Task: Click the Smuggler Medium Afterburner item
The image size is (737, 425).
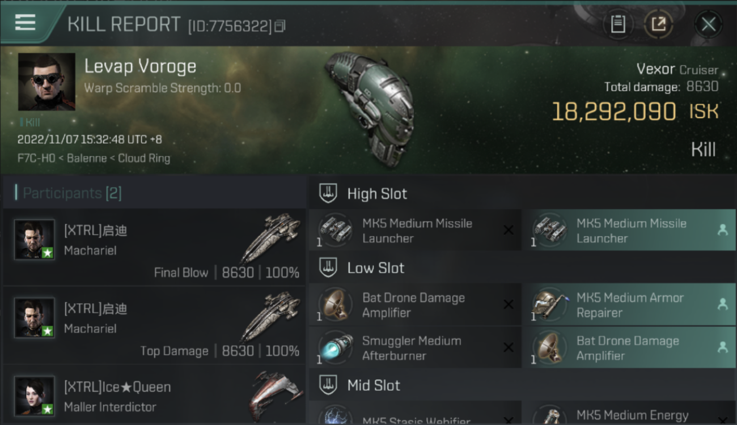Action: pos(415,348)
